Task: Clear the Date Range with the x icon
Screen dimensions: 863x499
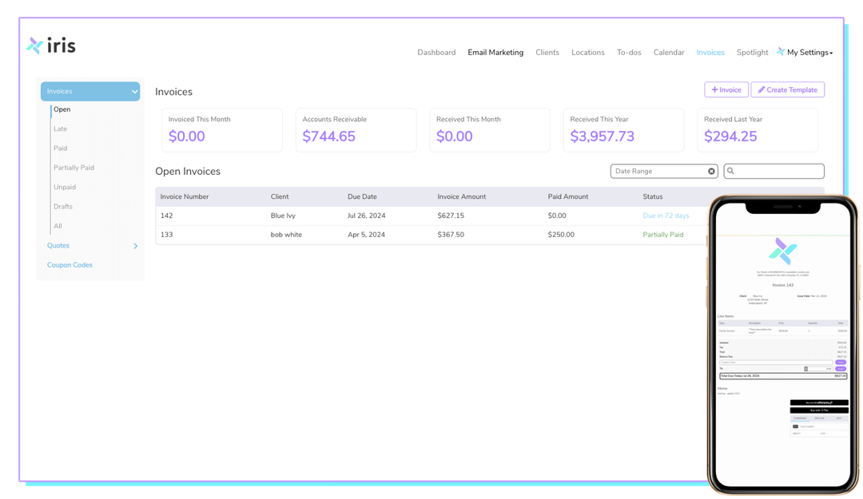Action: (x=711, y=172)
